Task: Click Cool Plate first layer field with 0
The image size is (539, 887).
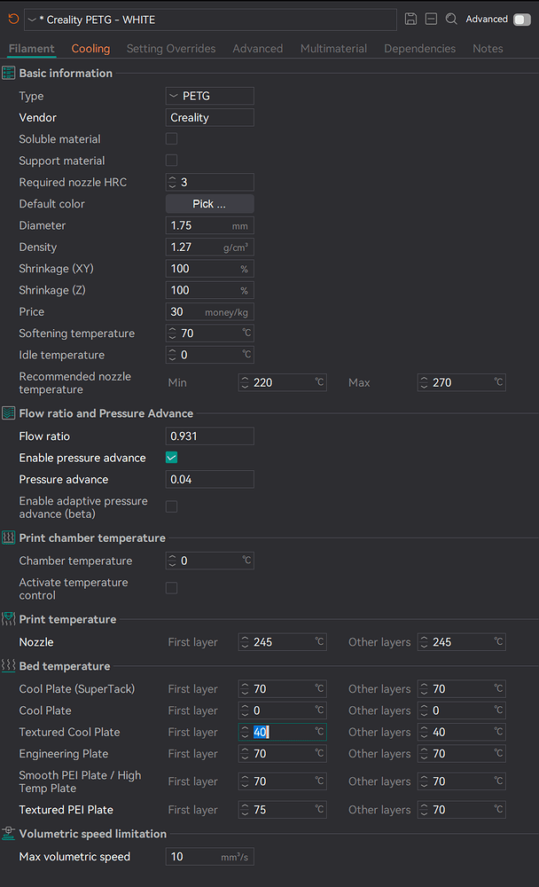Action: [x=282, y=710]
